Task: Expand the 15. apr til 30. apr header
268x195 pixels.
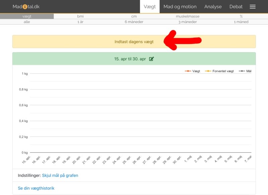Action: click(x=130, y=59)
